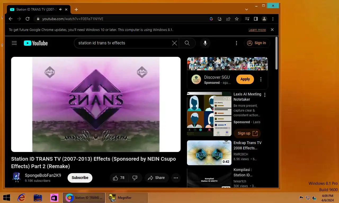
Task: Click Sign up on Laxis ad
Action: tap(247, 133)
